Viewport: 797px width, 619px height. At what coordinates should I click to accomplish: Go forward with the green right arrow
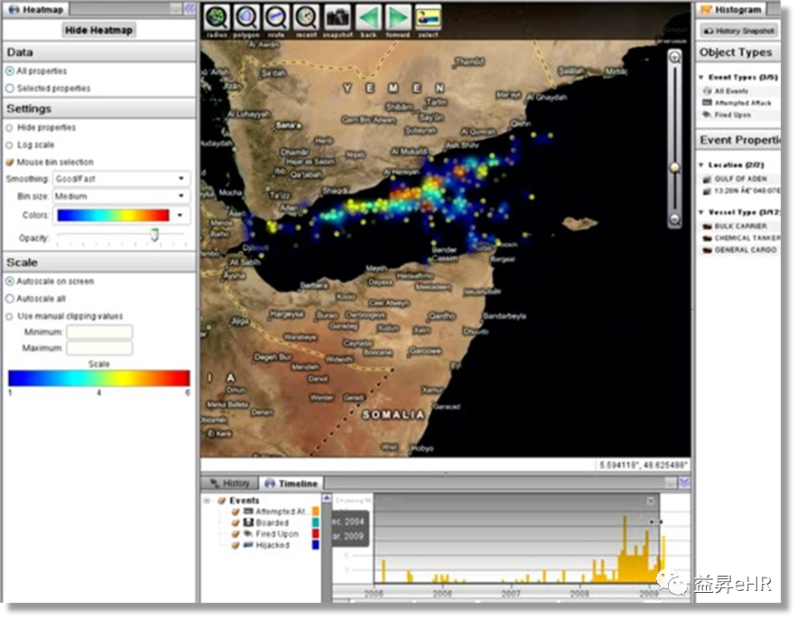tap(398, 18)
